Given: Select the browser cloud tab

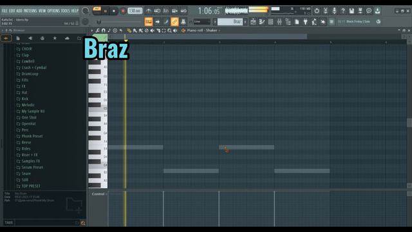Looking at the screenshot, I should 67,39.
